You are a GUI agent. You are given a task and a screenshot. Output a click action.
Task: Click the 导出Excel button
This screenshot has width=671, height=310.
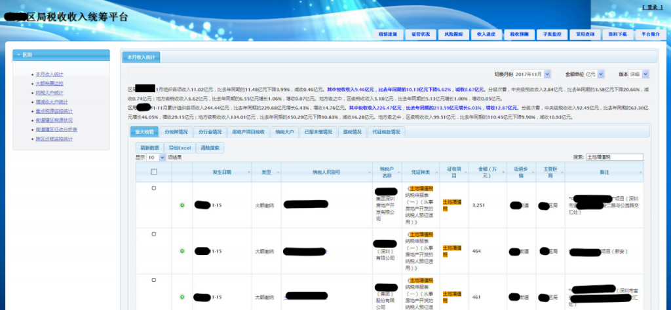(x=180, y=148)
